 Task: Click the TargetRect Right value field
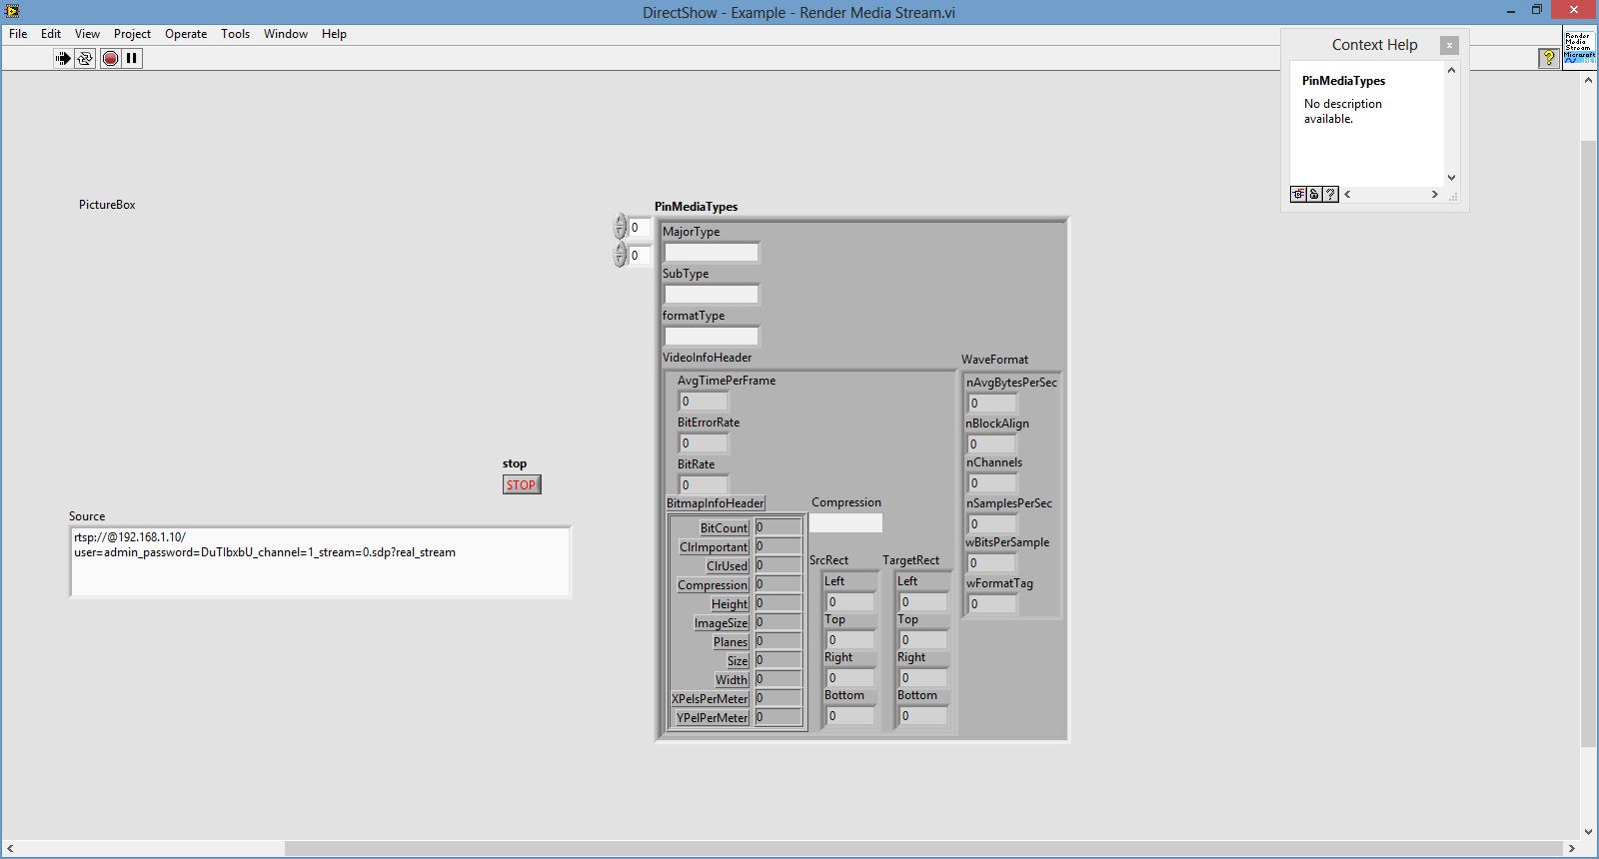(922, 678)
